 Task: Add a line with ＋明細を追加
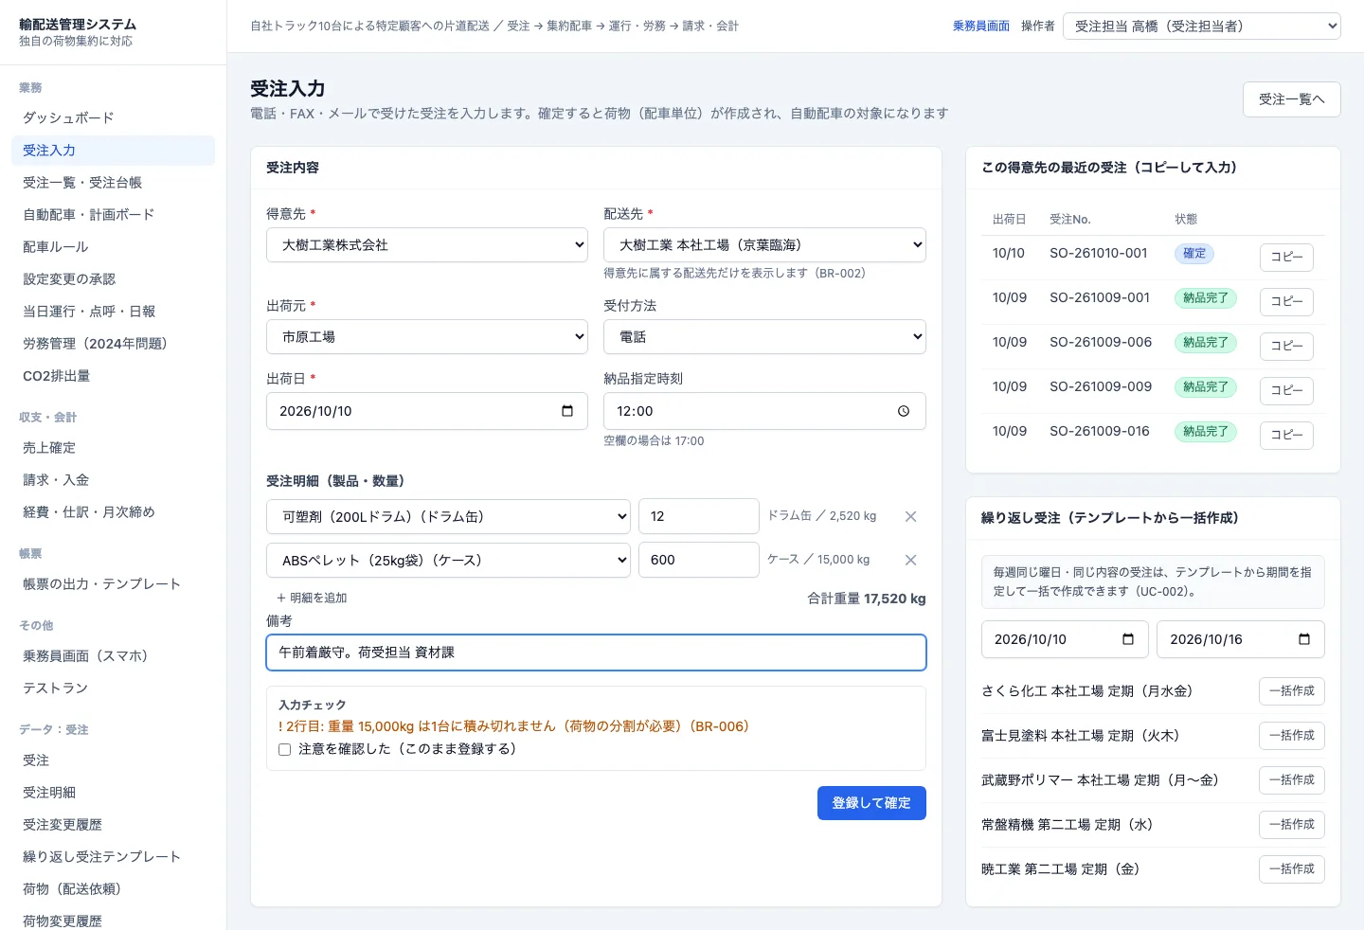click(312, 599)
